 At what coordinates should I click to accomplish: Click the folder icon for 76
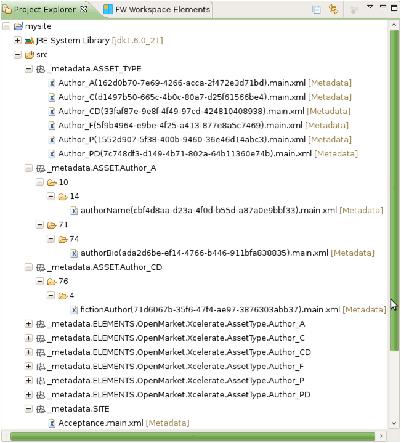[52, 282]
